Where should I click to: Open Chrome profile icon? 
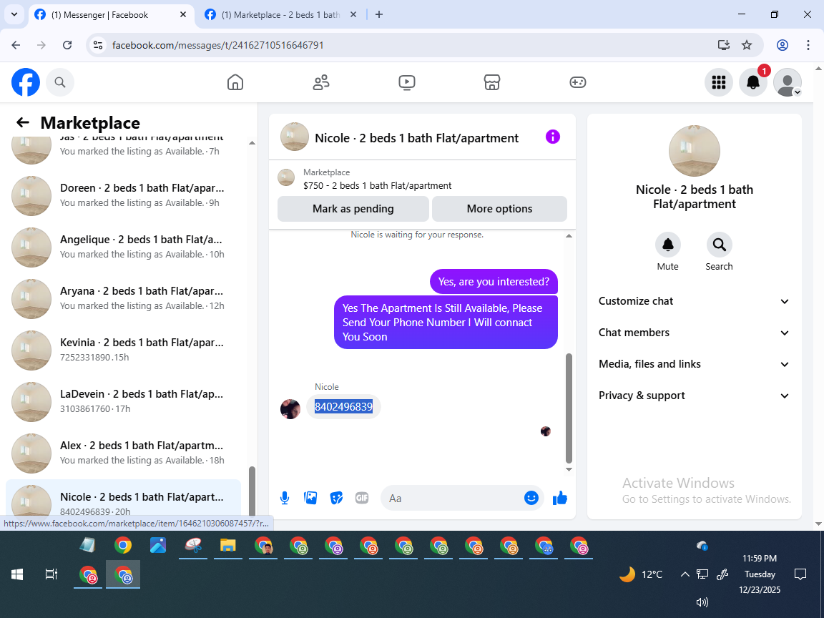pos(783,45)
